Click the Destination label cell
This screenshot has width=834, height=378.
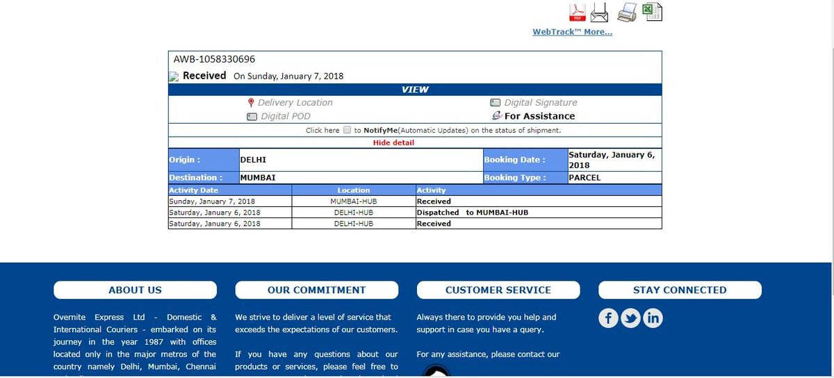(204, 178)
